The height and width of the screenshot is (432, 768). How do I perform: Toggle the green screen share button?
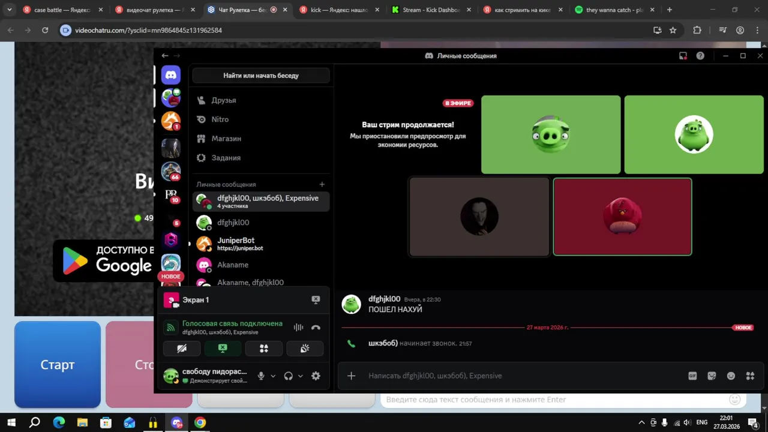223,348
